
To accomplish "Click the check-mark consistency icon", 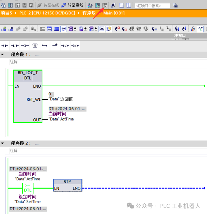I will pos(146,29).
